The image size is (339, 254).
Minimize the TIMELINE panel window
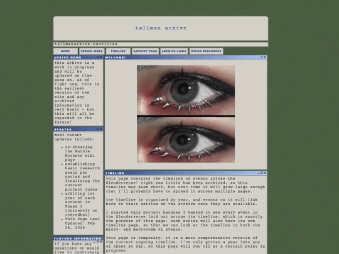click(259, 173)
